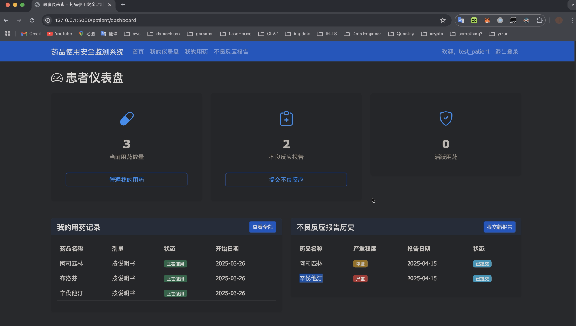Viewport: 576px width, 326px height.
Task: Open the crypto bookmarks folder
Action: [432, 34]
